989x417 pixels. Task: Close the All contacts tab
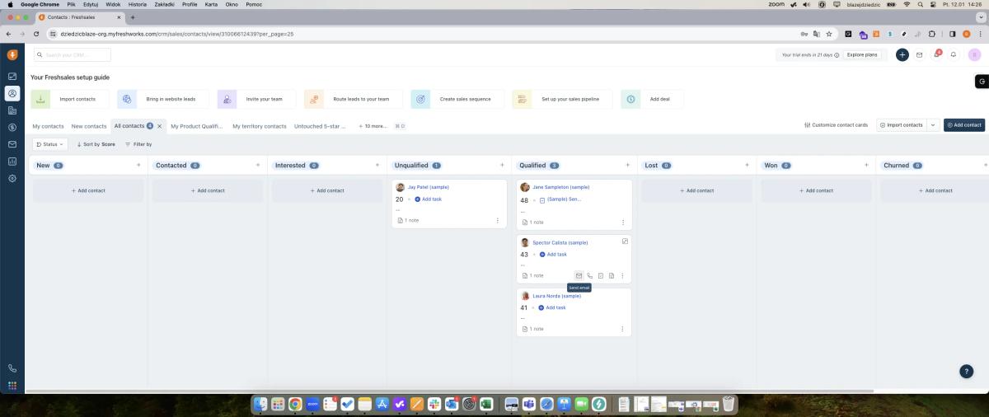click(x=159, y=126)
